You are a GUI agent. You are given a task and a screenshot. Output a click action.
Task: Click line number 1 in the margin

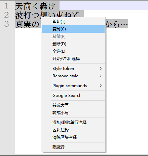coord(7,6)
